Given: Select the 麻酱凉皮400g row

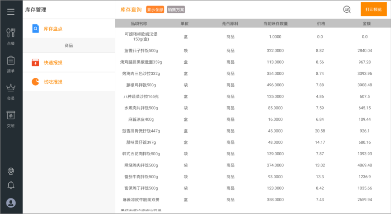Looking at the screenshot, I should [x=253, y=119].
